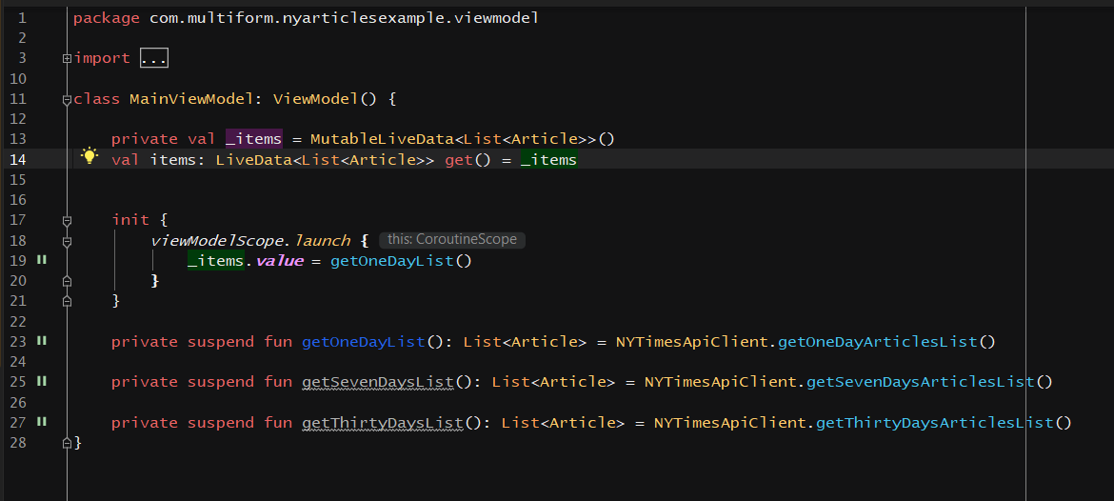Viewport: 1114px width, 501px height.
Task: Expand the folded import block
Action: pyautogui.click(x=67, y=58)
